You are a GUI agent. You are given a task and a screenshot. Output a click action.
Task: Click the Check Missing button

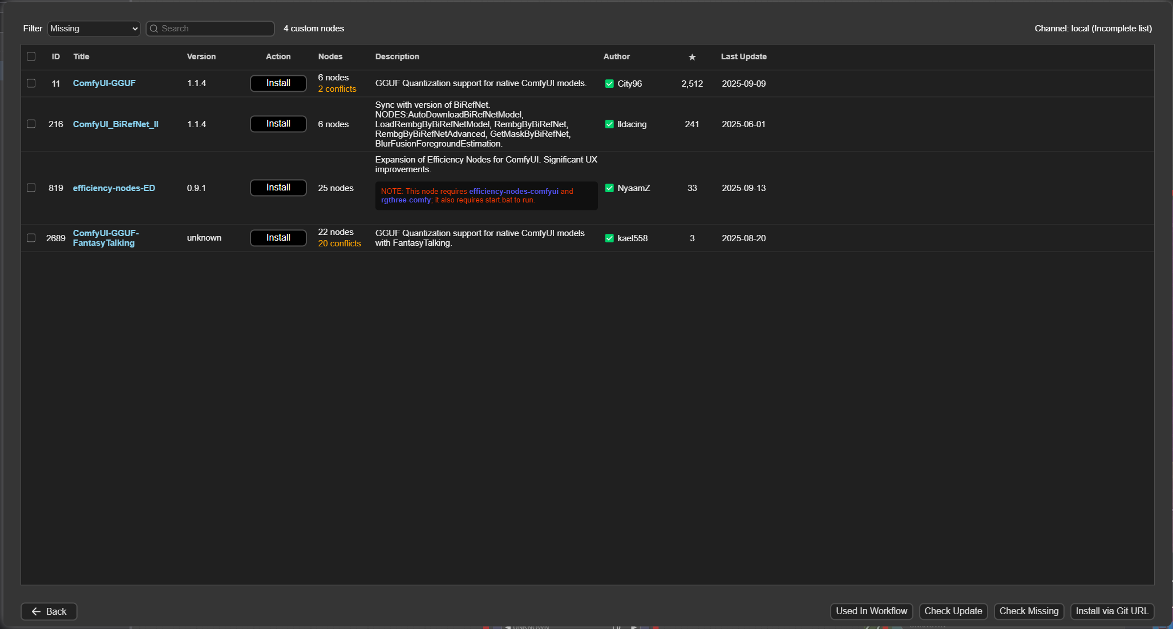1029,611
